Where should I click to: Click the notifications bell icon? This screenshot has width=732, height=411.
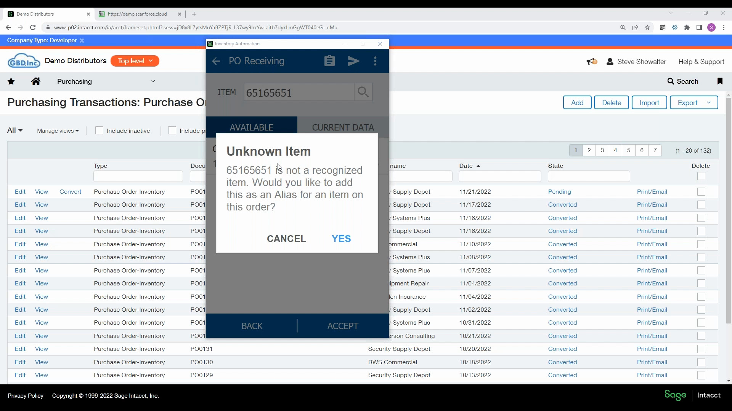(x=592, y=61)
